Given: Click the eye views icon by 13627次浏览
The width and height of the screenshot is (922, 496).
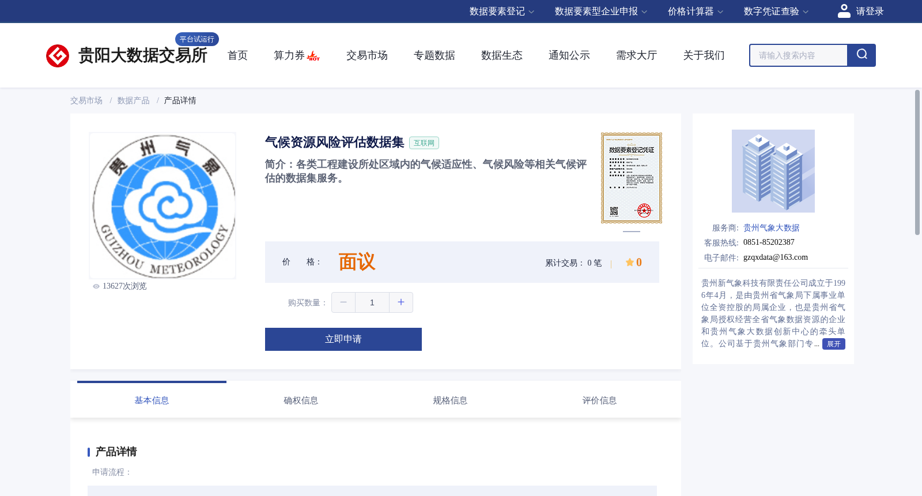Looking at the screenshot, I should [96, 286].
